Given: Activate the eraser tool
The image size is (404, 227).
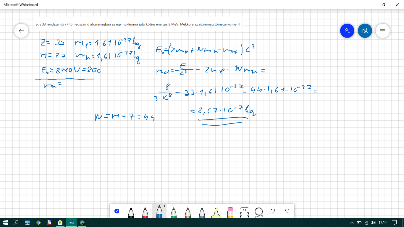Looking at the screenshot, I should 231,212.
